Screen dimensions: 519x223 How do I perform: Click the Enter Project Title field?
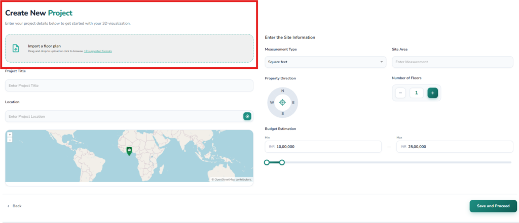[x=129, y=85]
